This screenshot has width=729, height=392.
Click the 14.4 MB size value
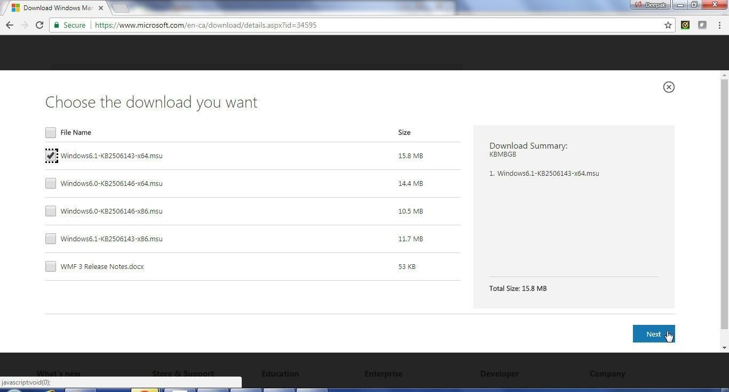[x=410, y=183]
